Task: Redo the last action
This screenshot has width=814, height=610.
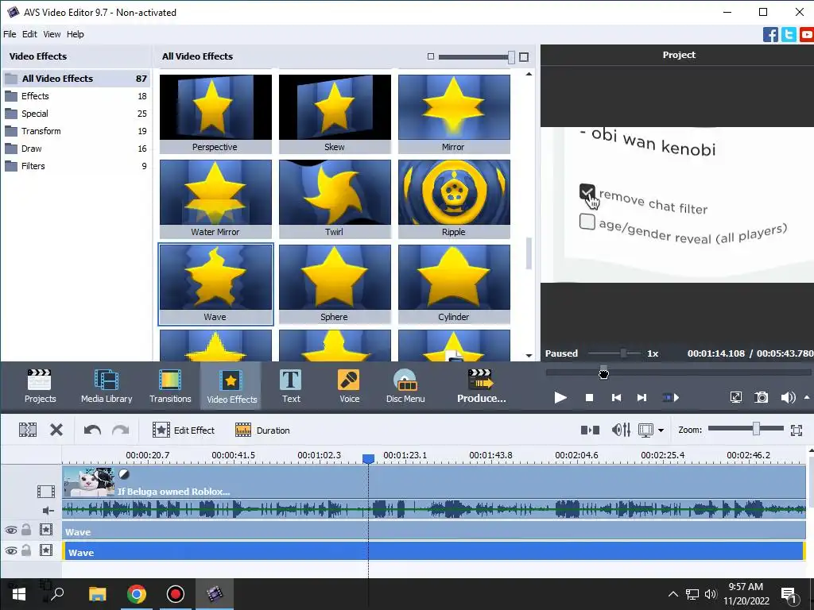Action: tap(121, 430)
